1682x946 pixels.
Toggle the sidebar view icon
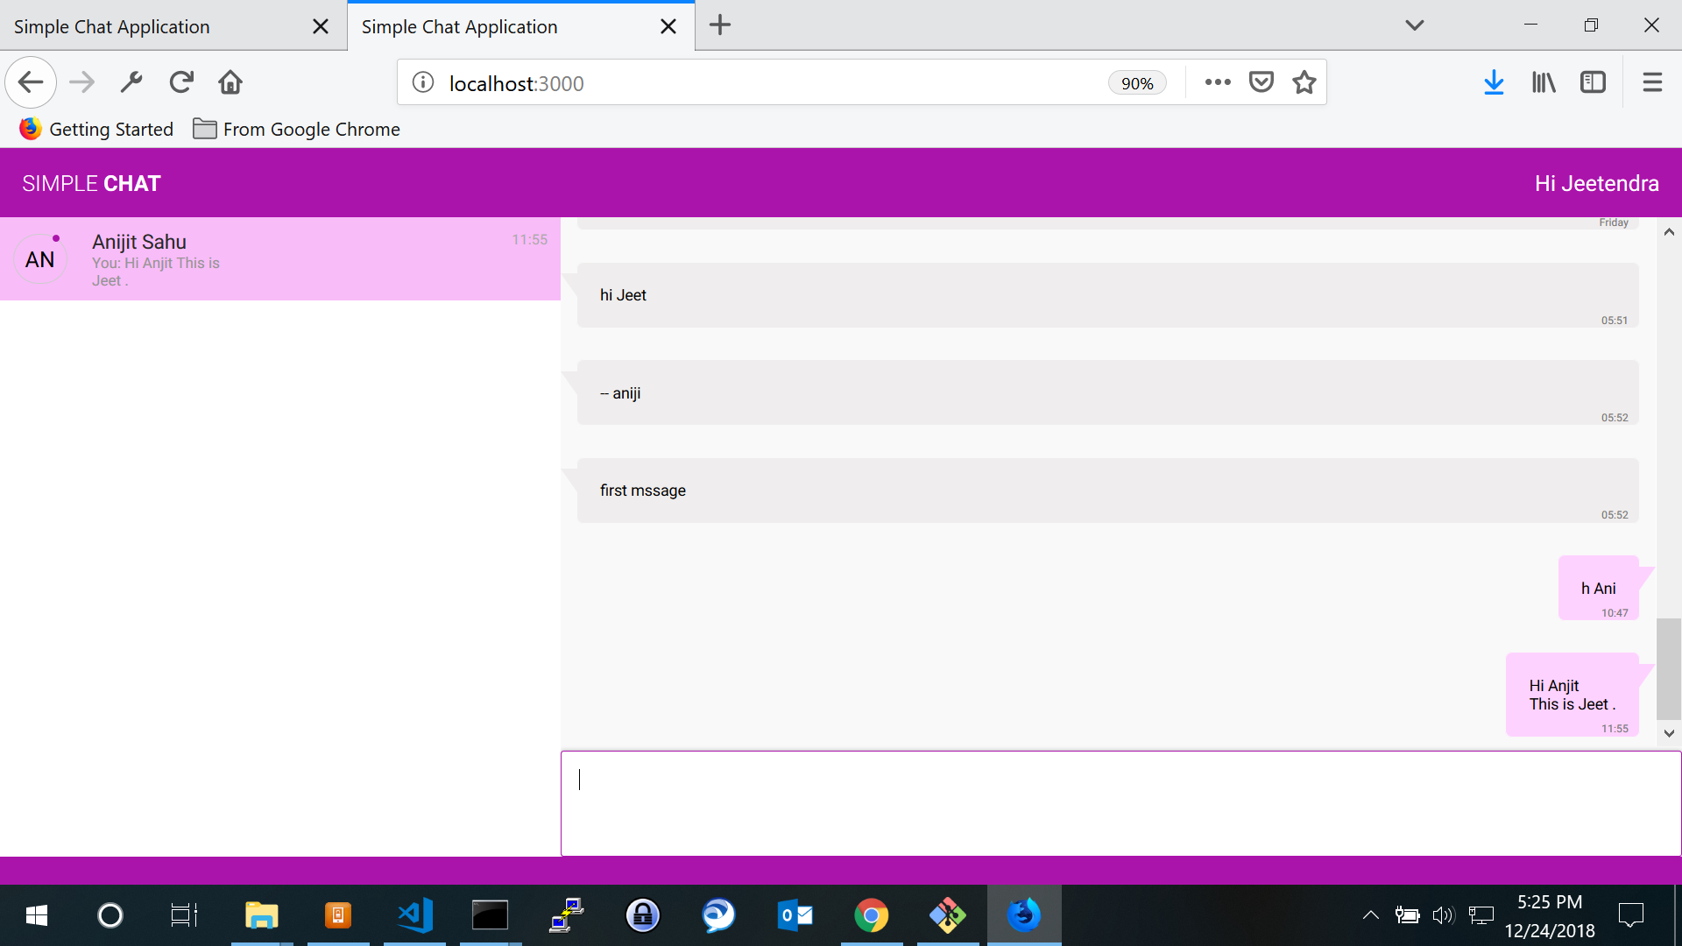tap(1593, 82)
